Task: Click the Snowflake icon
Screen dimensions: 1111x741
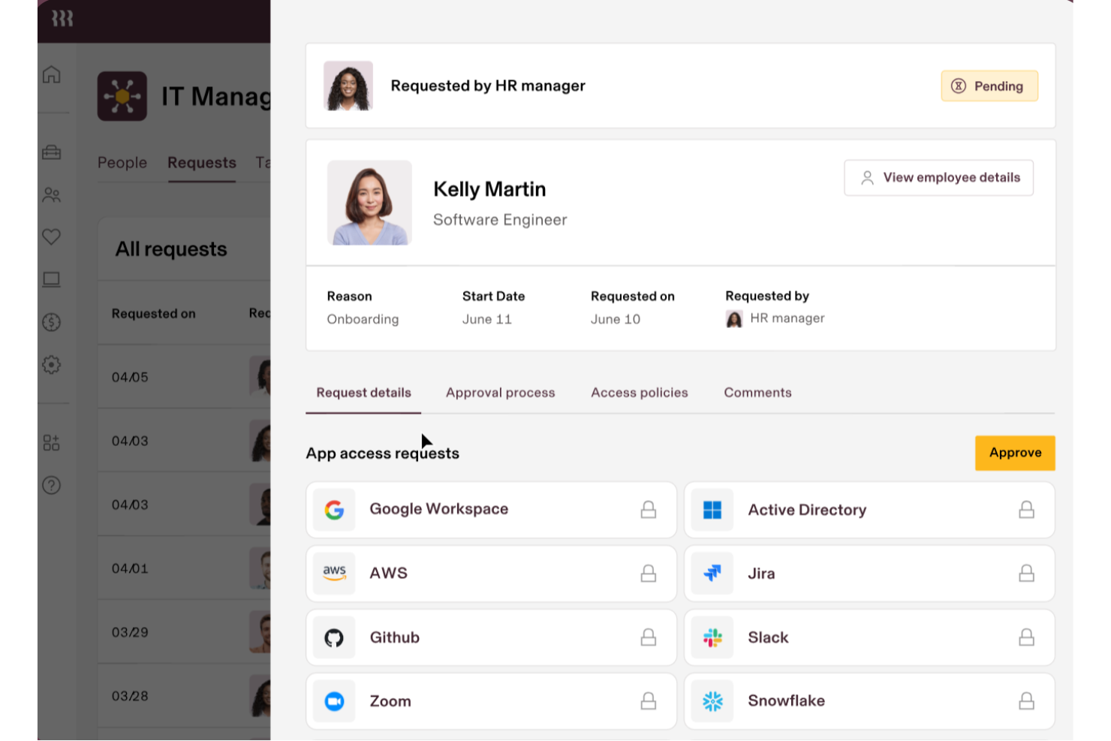Action: (x=712, y=700)
